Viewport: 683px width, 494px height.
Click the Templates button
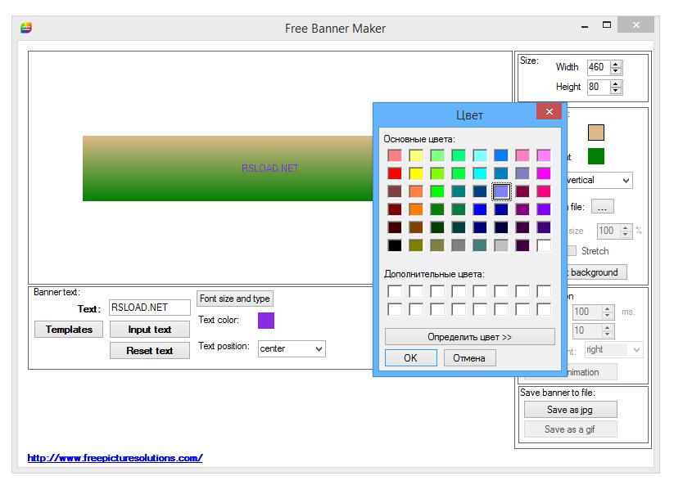click(69, 330)
